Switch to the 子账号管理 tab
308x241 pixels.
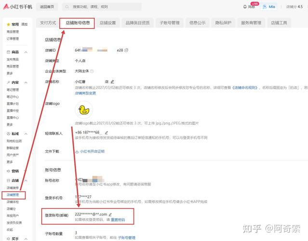(170, 23)
